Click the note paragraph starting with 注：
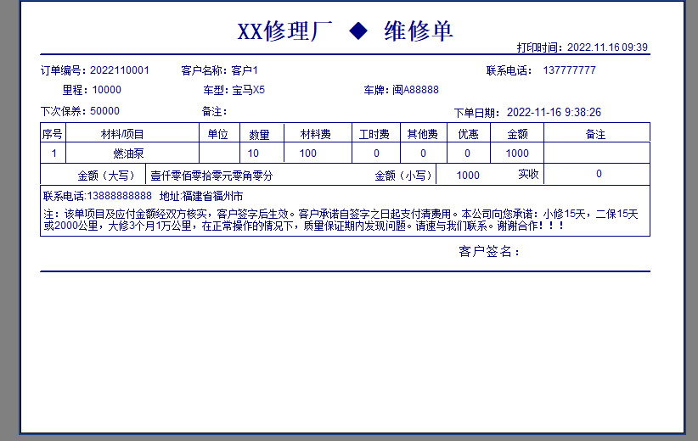698x441 pixels. (x=341, y=220)
